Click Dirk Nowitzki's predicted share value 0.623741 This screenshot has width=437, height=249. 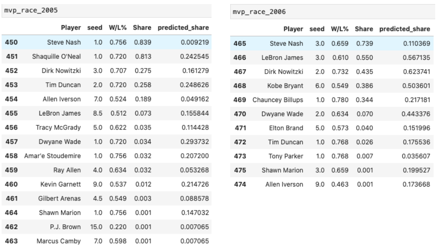[x=406, y=72]
